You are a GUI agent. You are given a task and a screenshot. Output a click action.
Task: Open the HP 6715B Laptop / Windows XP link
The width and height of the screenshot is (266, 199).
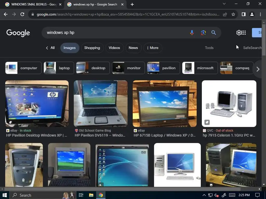164,135
